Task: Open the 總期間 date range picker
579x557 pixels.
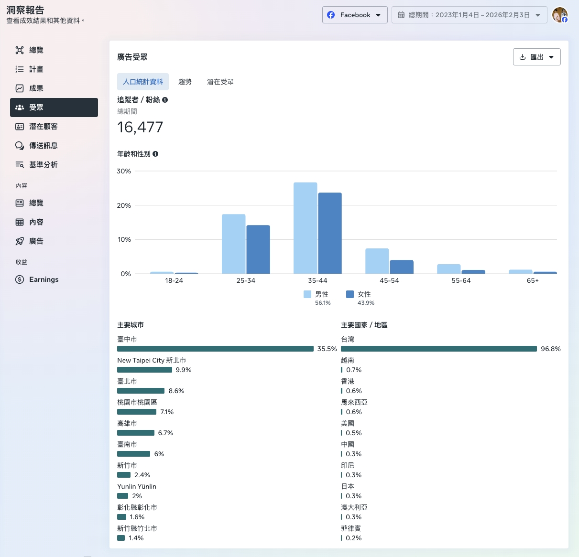Action: point(469,15)
